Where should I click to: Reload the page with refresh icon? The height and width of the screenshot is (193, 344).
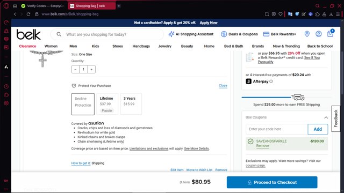(x=28, y=14)
